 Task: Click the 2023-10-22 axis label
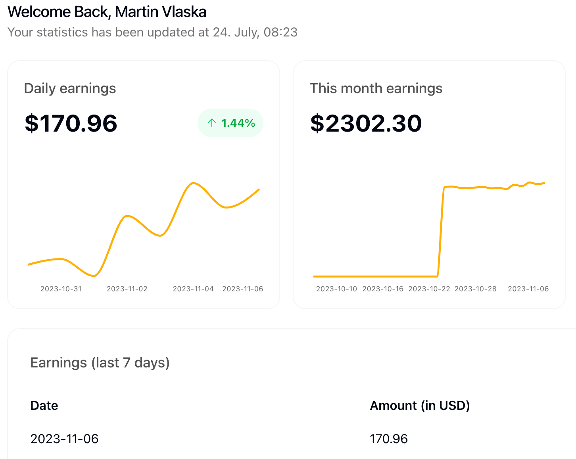tap(429, 289)
